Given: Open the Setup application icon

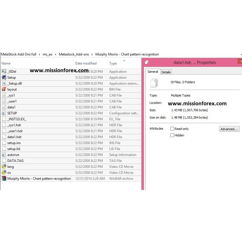Looking at the screenshot, I should [x=4, y=78].
